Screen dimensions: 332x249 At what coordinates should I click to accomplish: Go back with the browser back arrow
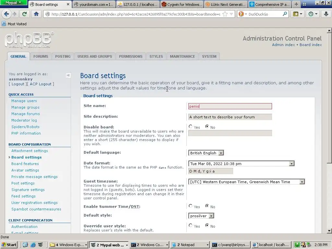[6, 14]
